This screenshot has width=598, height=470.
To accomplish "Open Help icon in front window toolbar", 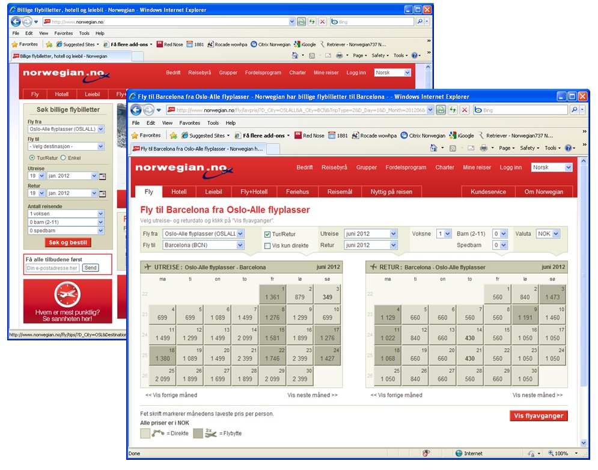I will tap(569, 148).
